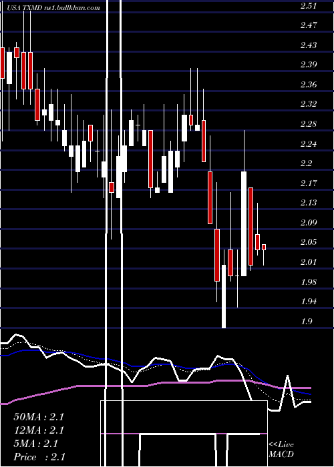Click the Price : 2.1 readout
334x467 pixels.
click(39, 457)
